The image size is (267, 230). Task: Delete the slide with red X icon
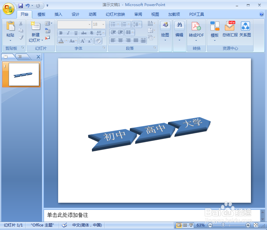point(48,38)
